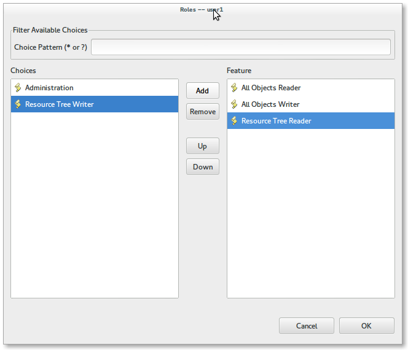
Task: Select Administration in the Choices list
Action: [x=49, y=88]
